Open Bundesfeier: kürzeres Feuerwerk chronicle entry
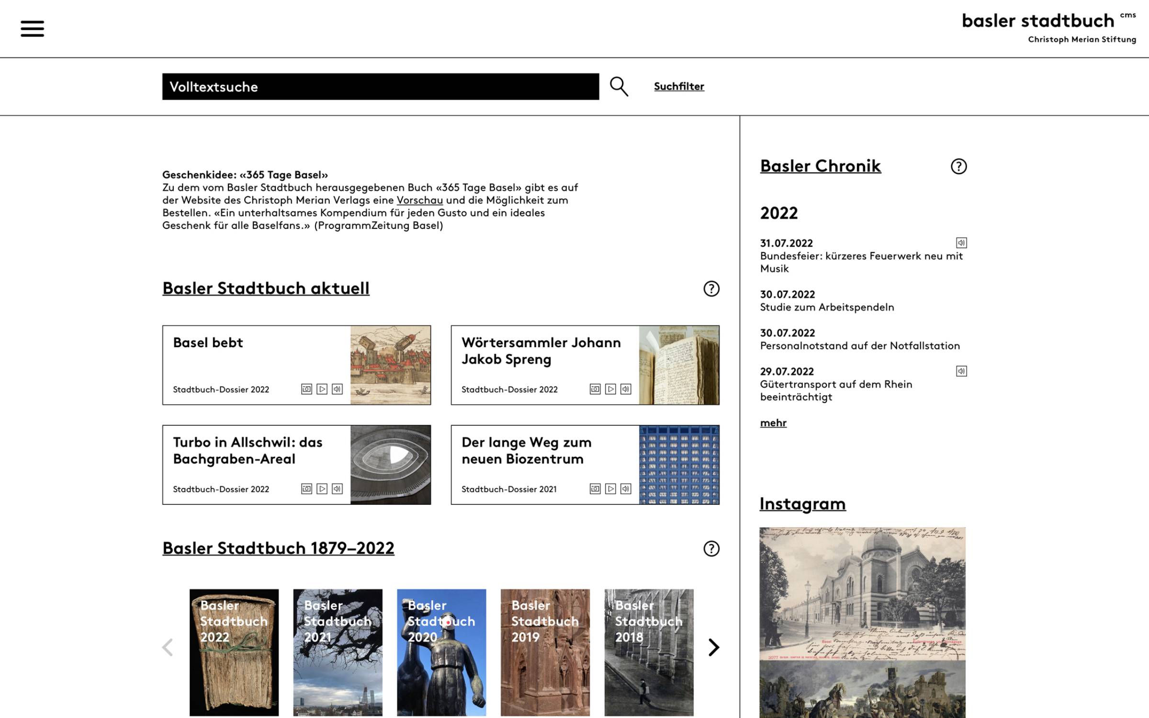This screenshot has height=718, width=1149. coord(861,262)
